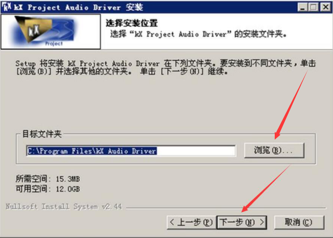Click Nullsoft Install System v2.44 label
333x238 pixels.
[64, 206]
